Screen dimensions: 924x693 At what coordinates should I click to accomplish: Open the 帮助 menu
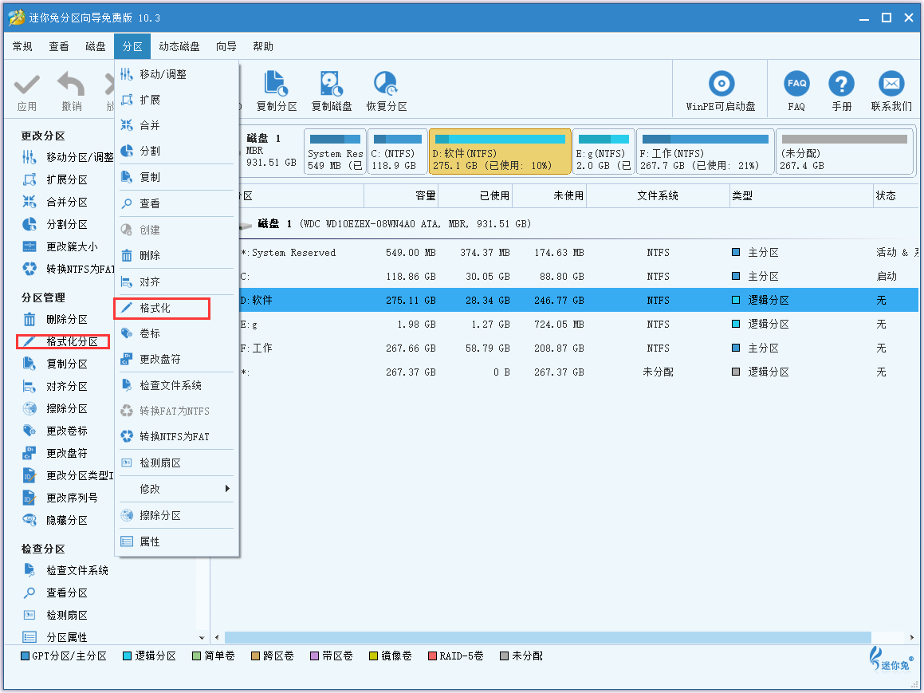tap(263, 46)
